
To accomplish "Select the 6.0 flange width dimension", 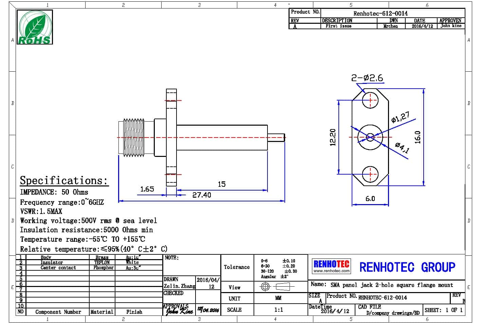I will [370, 199].
